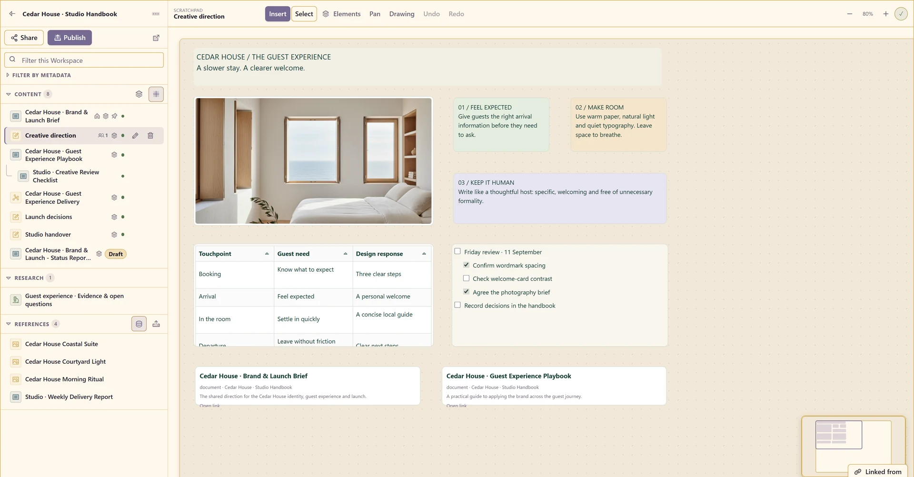Image resolution: width=914 pixels, height=477 pixels.
Task: Check the Check welcome-card contrast box
Action: point(467,278)
